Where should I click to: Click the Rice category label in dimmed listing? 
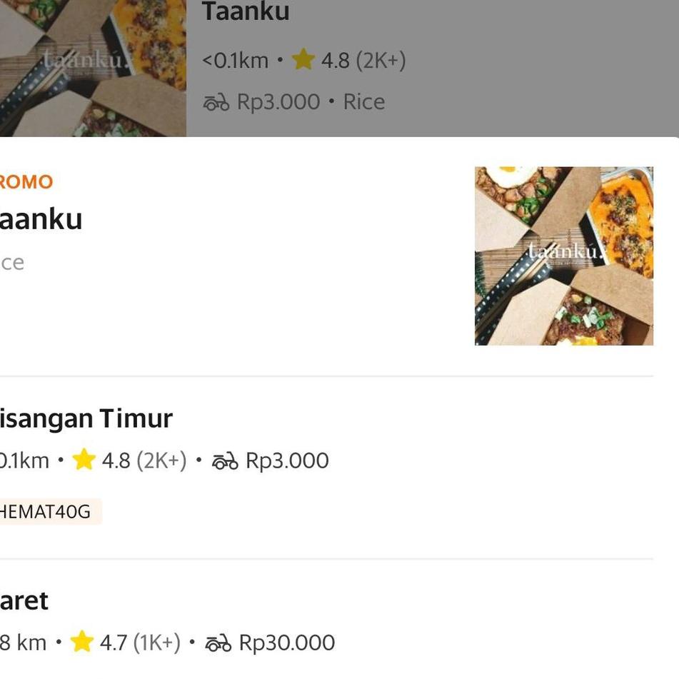(x=364, y=102)
